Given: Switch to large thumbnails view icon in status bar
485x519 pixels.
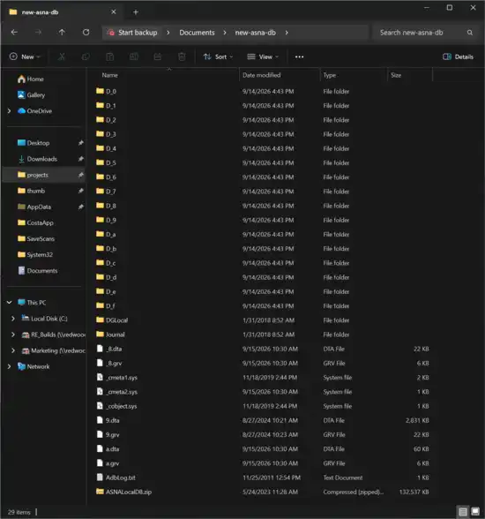Looking at the screenshot, I should 475,512.
